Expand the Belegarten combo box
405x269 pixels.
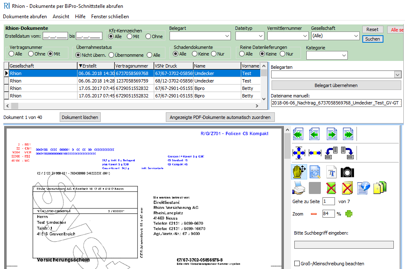tap(398, 75)
